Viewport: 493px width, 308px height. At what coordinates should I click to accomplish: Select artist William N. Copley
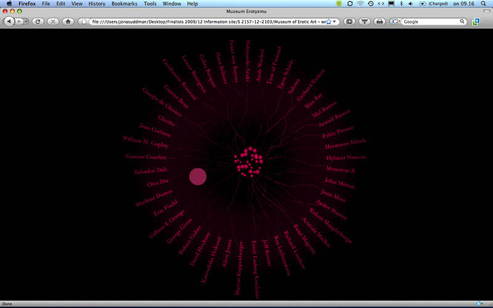[145, 142]
